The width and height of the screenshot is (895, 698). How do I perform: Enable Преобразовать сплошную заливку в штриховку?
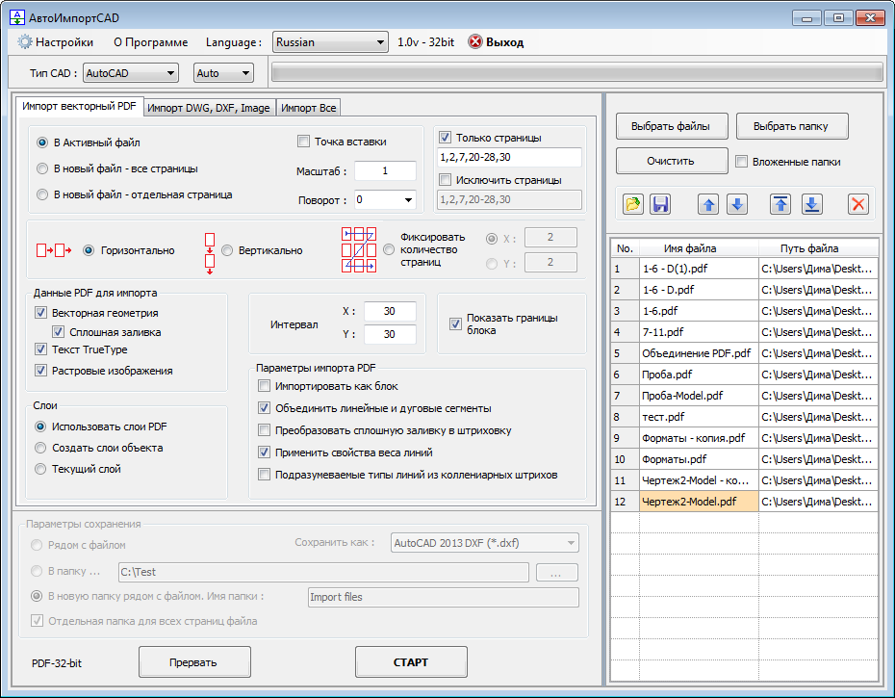pos(264,430)
